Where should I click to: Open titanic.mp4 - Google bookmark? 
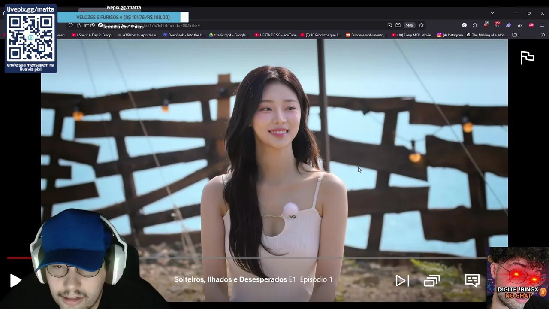click(229, 35)
